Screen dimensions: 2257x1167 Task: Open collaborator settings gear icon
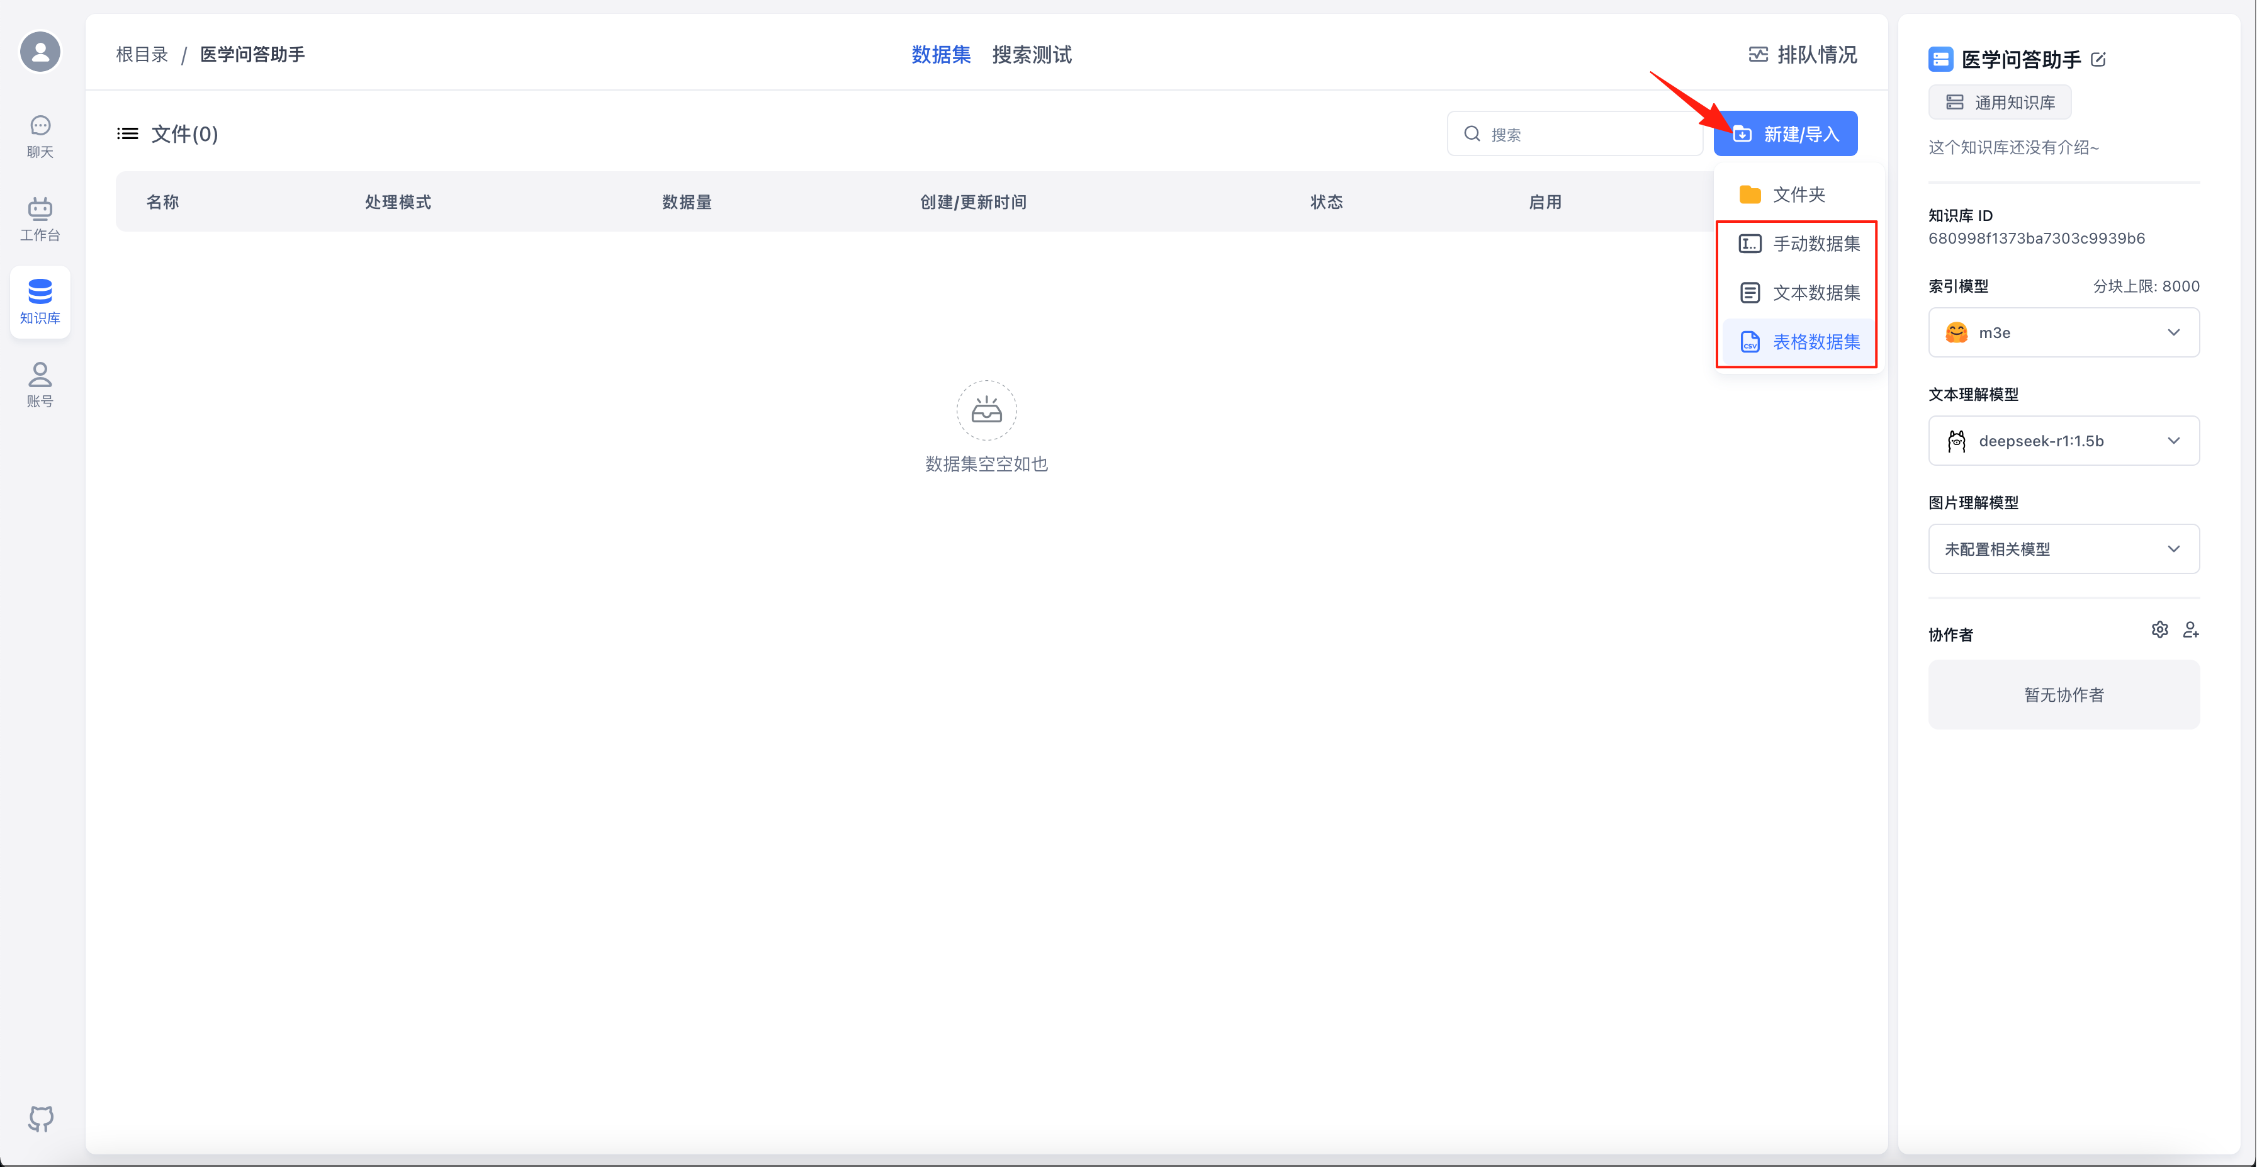(2159, 630)
